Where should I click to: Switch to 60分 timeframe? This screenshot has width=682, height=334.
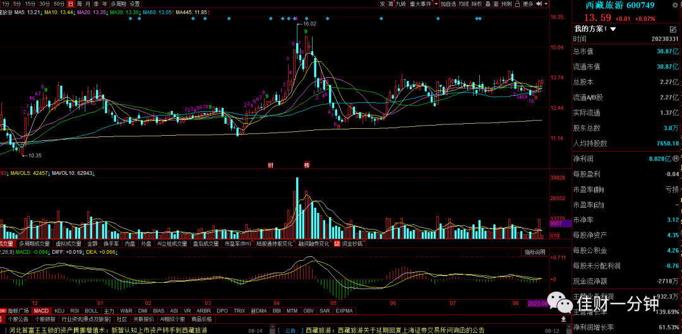tap(59, 4)
